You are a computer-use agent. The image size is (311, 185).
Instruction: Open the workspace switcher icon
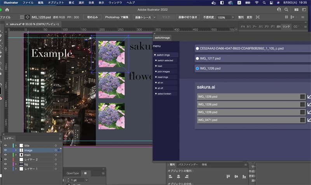304,9
